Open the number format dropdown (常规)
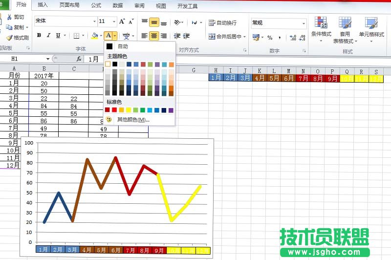The image size is (391, 260). pos(304,23)
